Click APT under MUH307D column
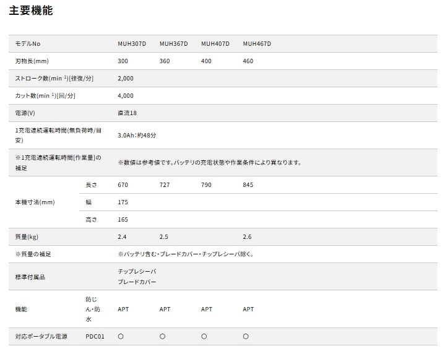This screenshot has width=445, height=359. click(x=123, y=309)
